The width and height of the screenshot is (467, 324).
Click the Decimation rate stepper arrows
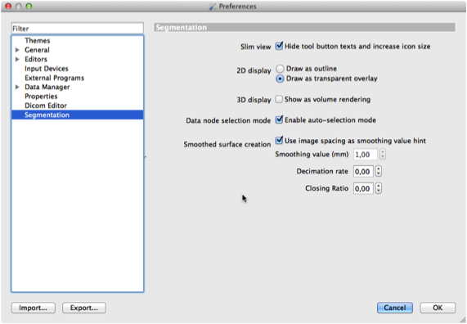click(x=378, y=171)
